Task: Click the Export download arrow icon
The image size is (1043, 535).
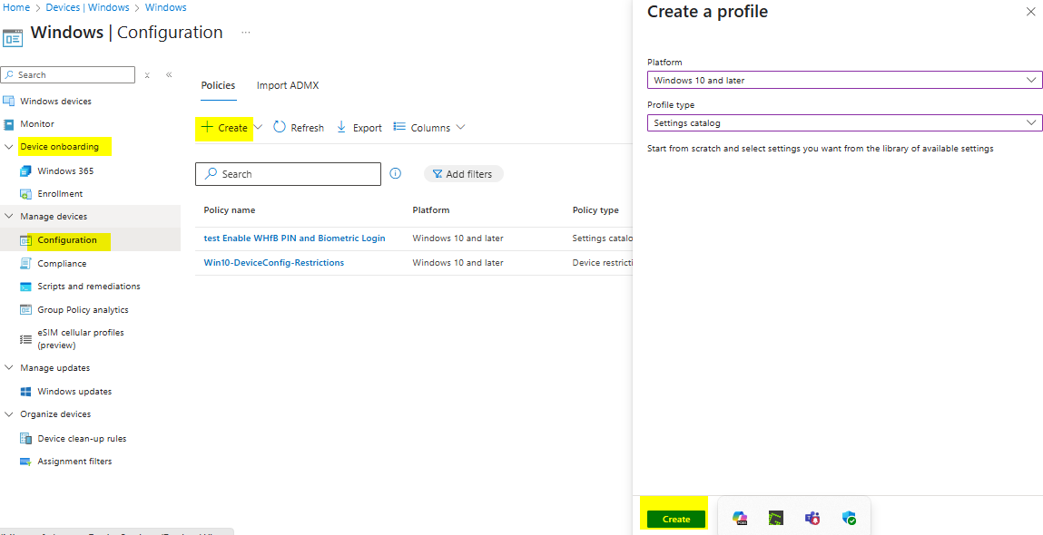Action: tap(342, 128)
